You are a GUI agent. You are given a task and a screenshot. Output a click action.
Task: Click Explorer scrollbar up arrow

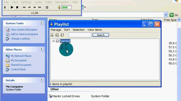click(179, 20)
